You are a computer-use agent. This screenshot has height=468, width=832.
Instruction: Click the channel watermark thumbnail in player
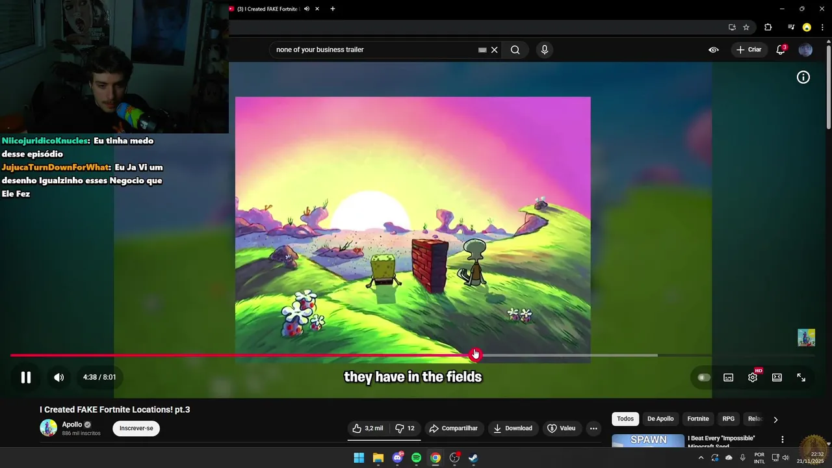pyautogui.click(x=806, y=337)
